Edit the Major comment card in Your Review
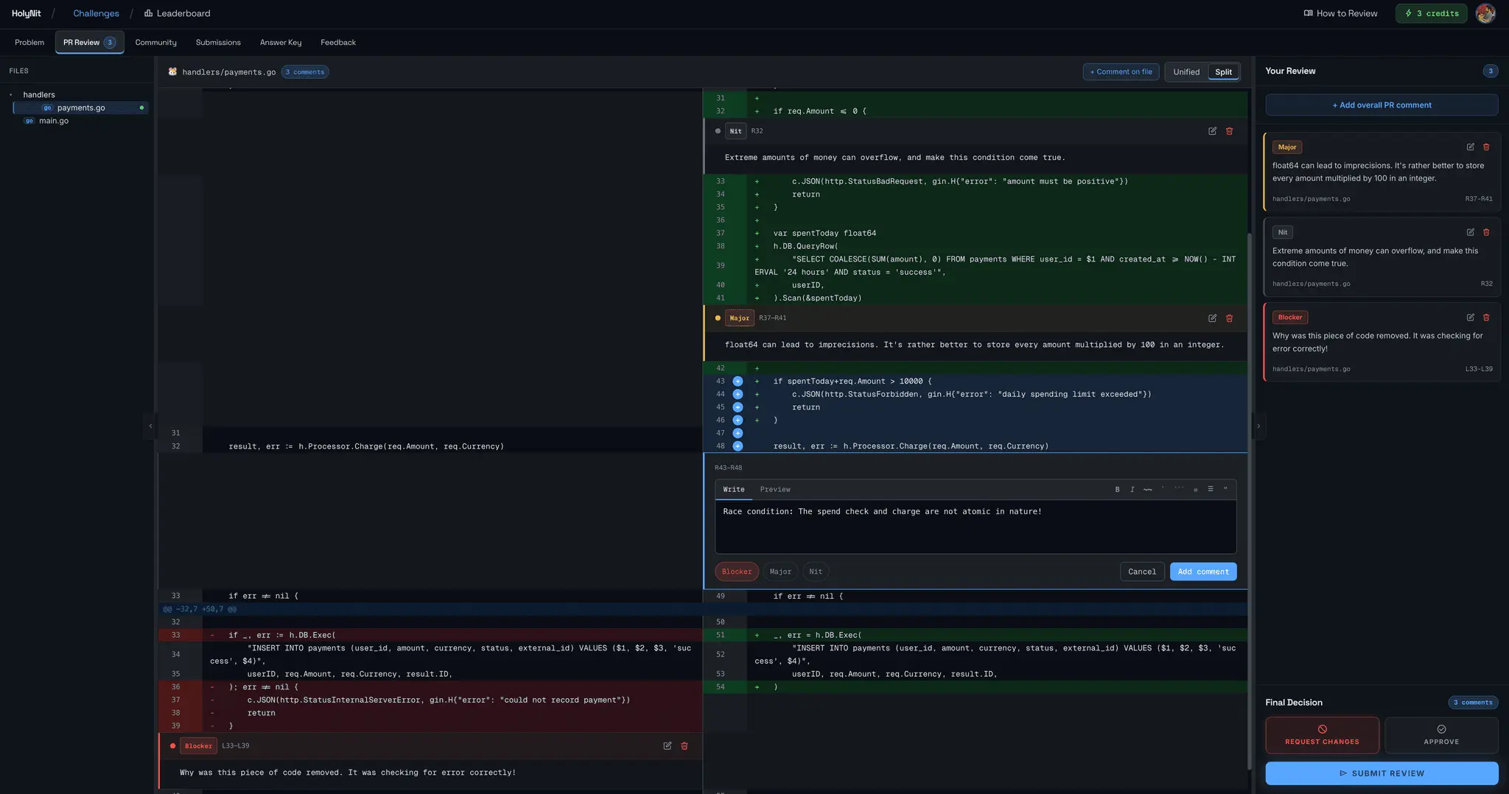 tap(1470, 147)
